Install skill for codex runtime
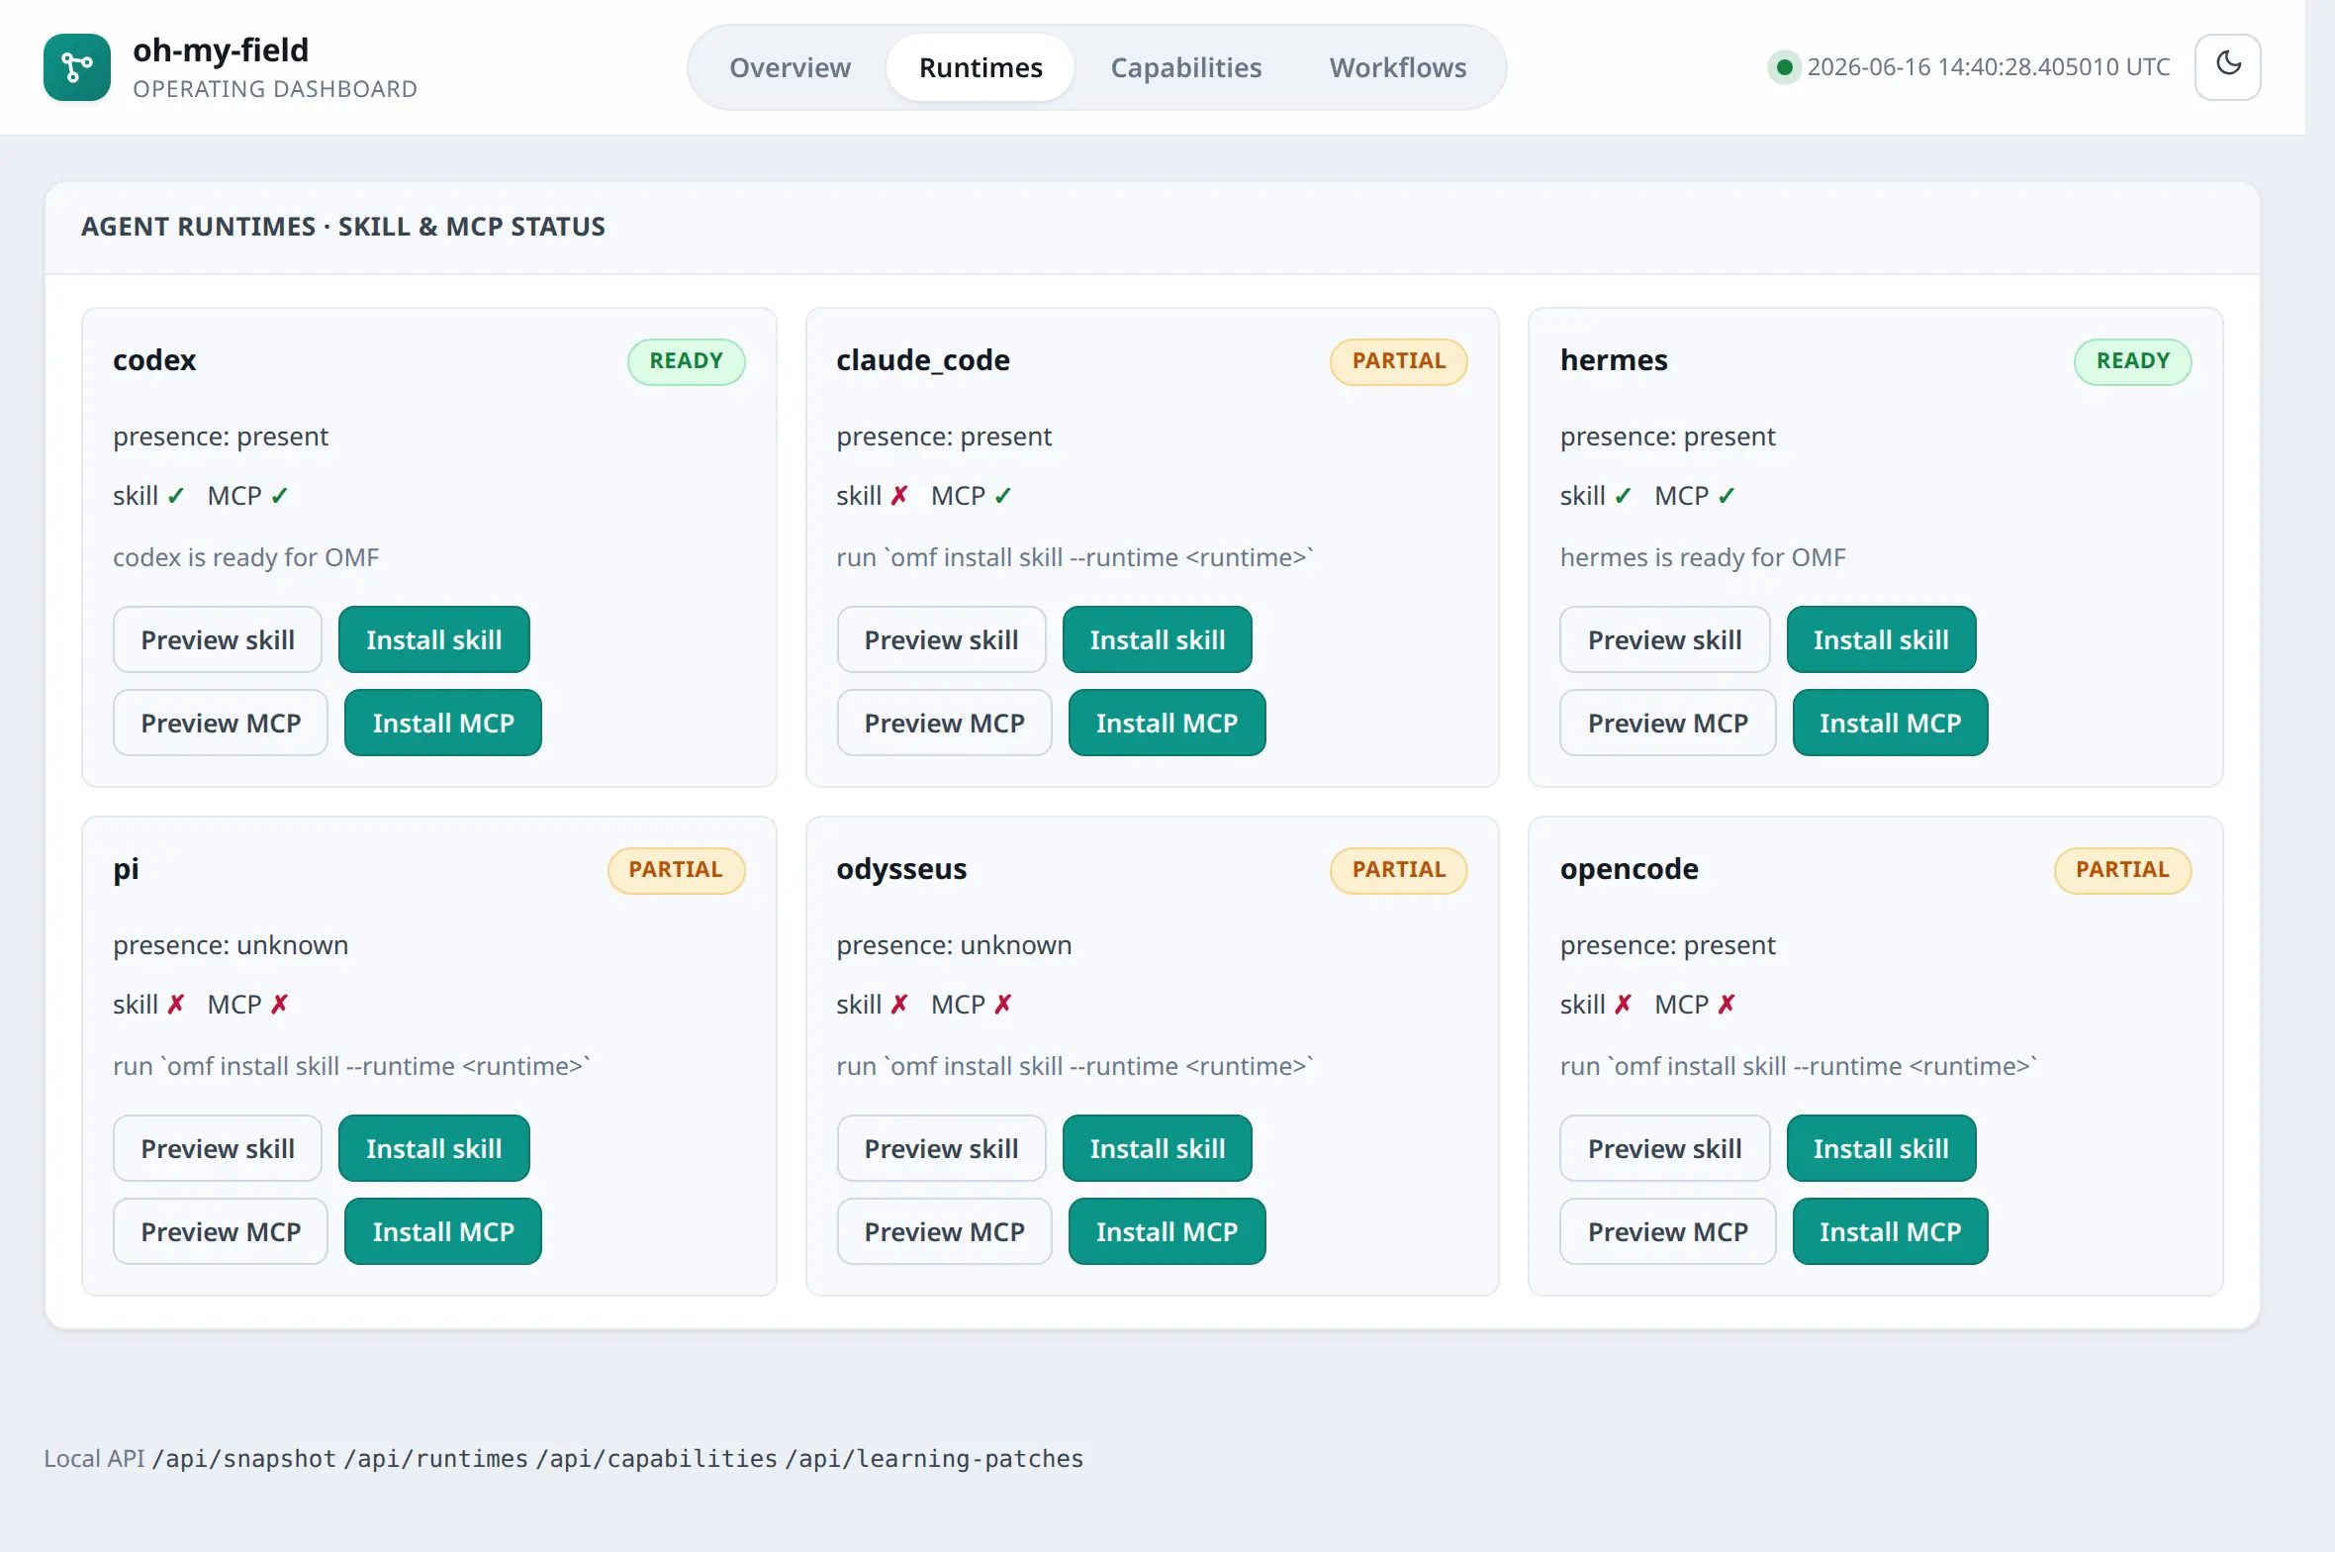 point(434,639)
